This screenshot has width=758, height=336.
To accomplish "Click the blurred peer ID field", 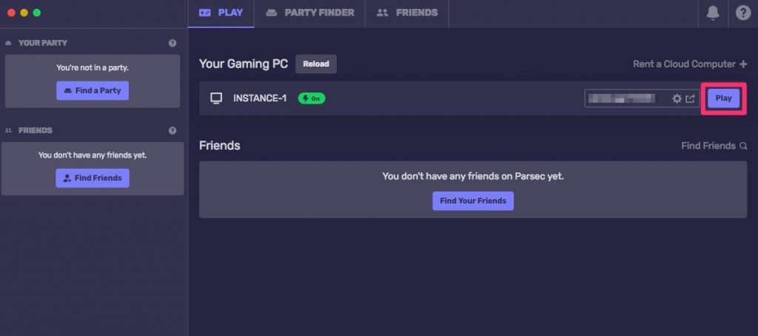I will (x=623, y=98).
